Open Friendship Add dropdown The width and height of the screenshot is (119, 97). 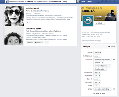tap(97, 82)
